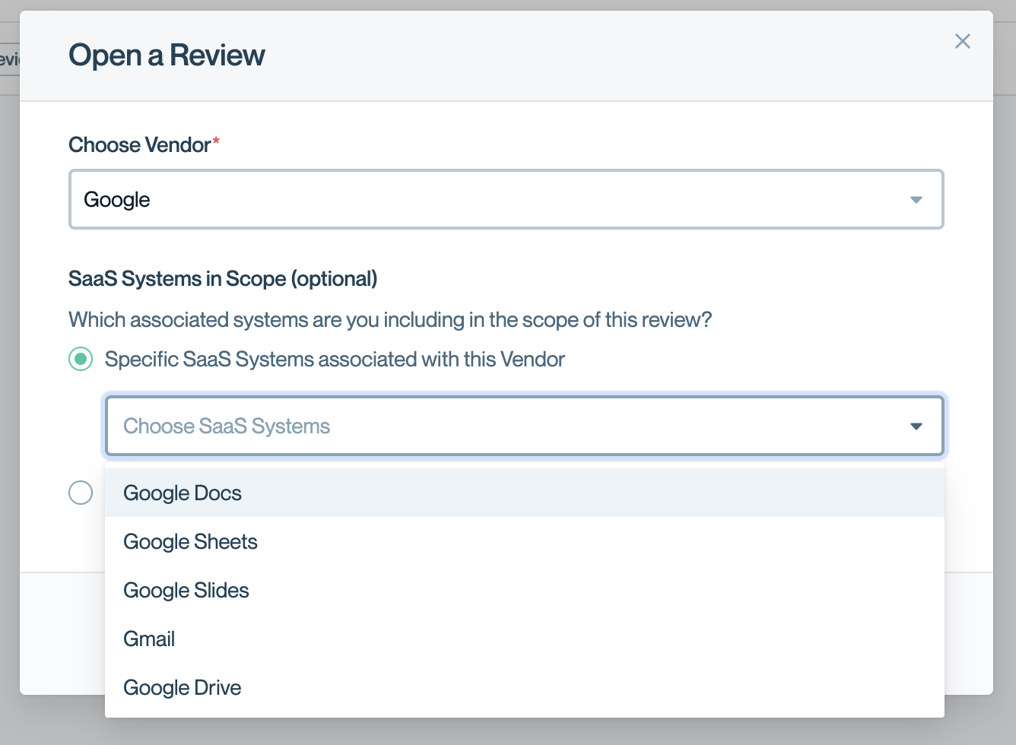Image resolution: width=1016 pixels, height=745 pixels.
Task: Choose Google Docs from the list
Action: coord(525,493)
